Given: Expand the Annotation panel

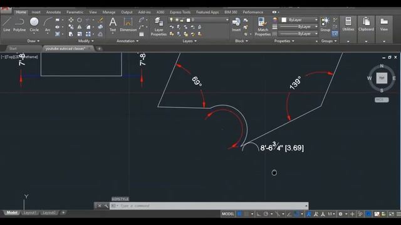Looking at the screenshot, I should [127, 41].
